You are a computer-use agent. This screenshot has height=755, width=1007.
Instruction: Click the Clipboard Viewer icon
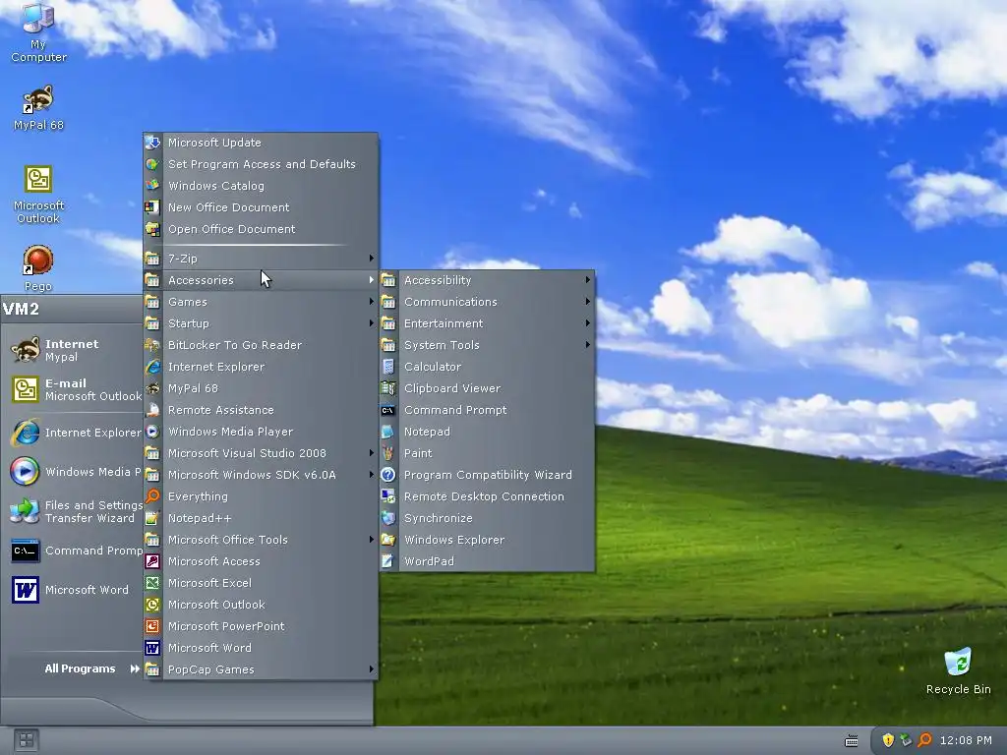click(x=387, y=388)
